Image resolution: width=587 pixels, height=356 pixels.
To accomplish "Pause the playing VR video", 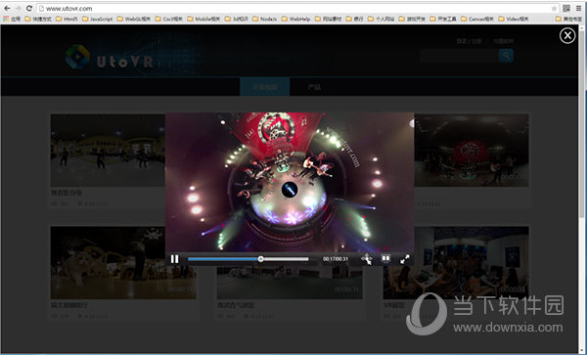I will point(174,259).
